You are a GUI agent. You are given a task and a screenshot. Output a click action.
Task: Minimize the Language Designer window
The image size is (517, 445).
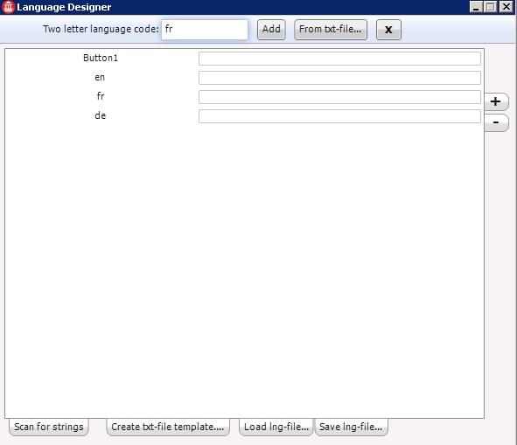click(x=476, y=7)
